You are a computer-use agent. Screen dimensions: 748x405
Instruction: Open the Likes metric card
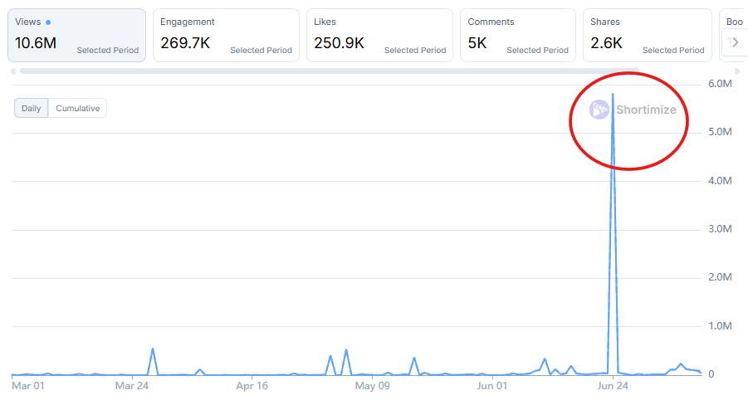coord(379,36)
